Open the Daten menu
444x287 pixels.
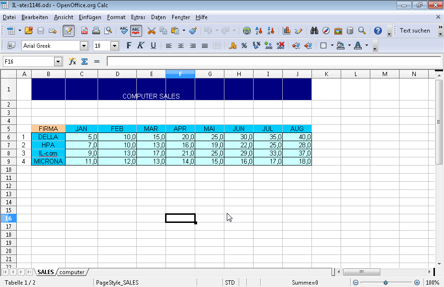click(x=158, y=17)
